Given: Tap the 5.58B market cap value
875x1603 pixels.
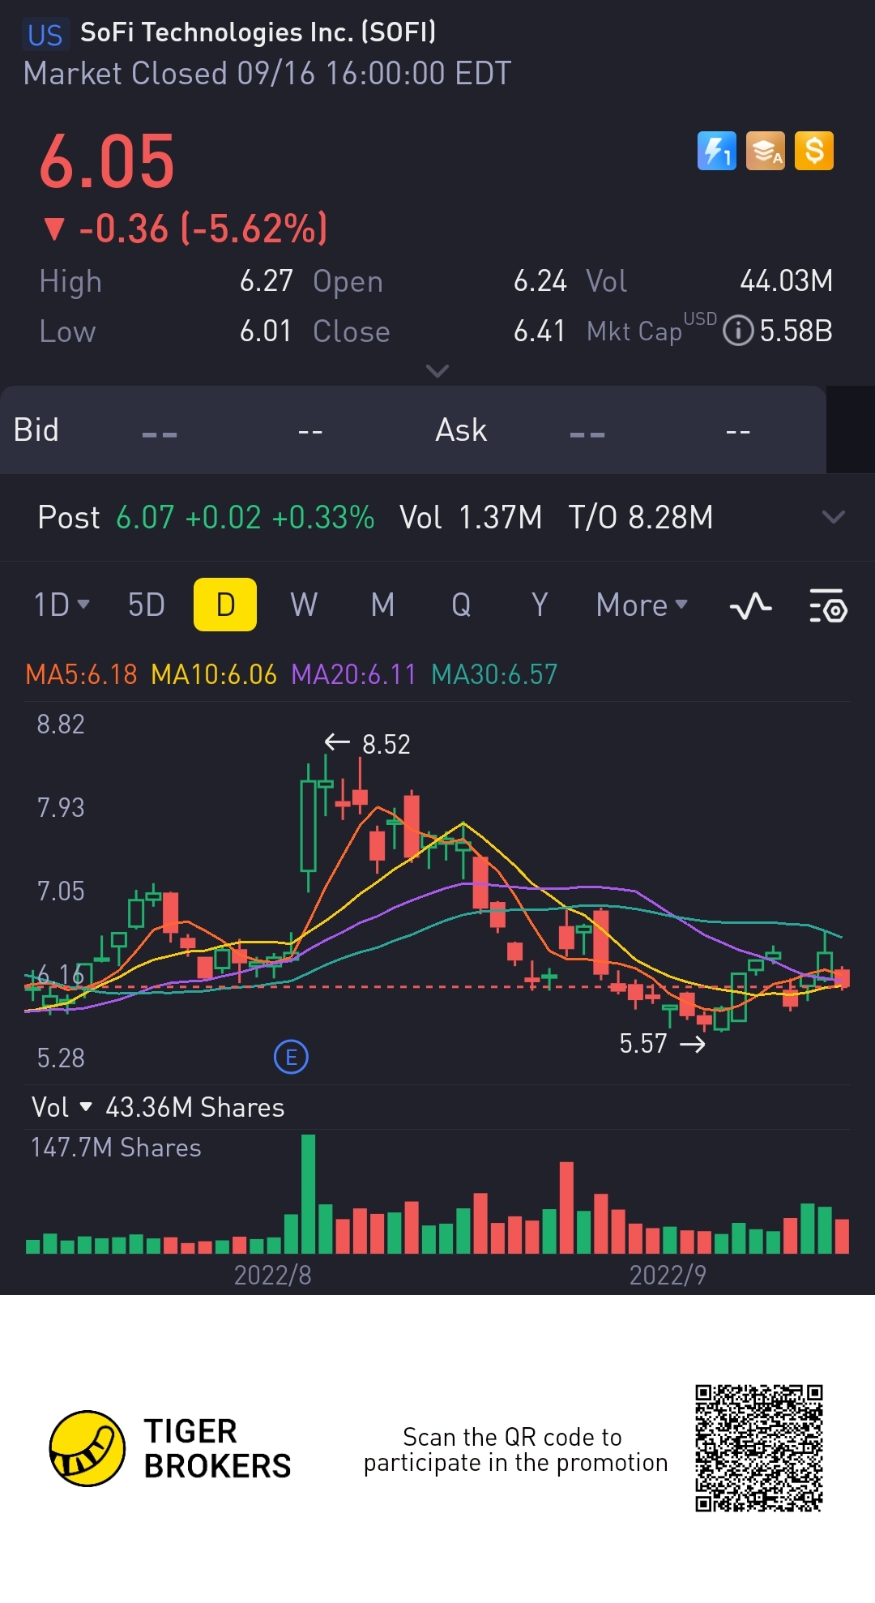Looking at the screenshot, I should (796, 331).
